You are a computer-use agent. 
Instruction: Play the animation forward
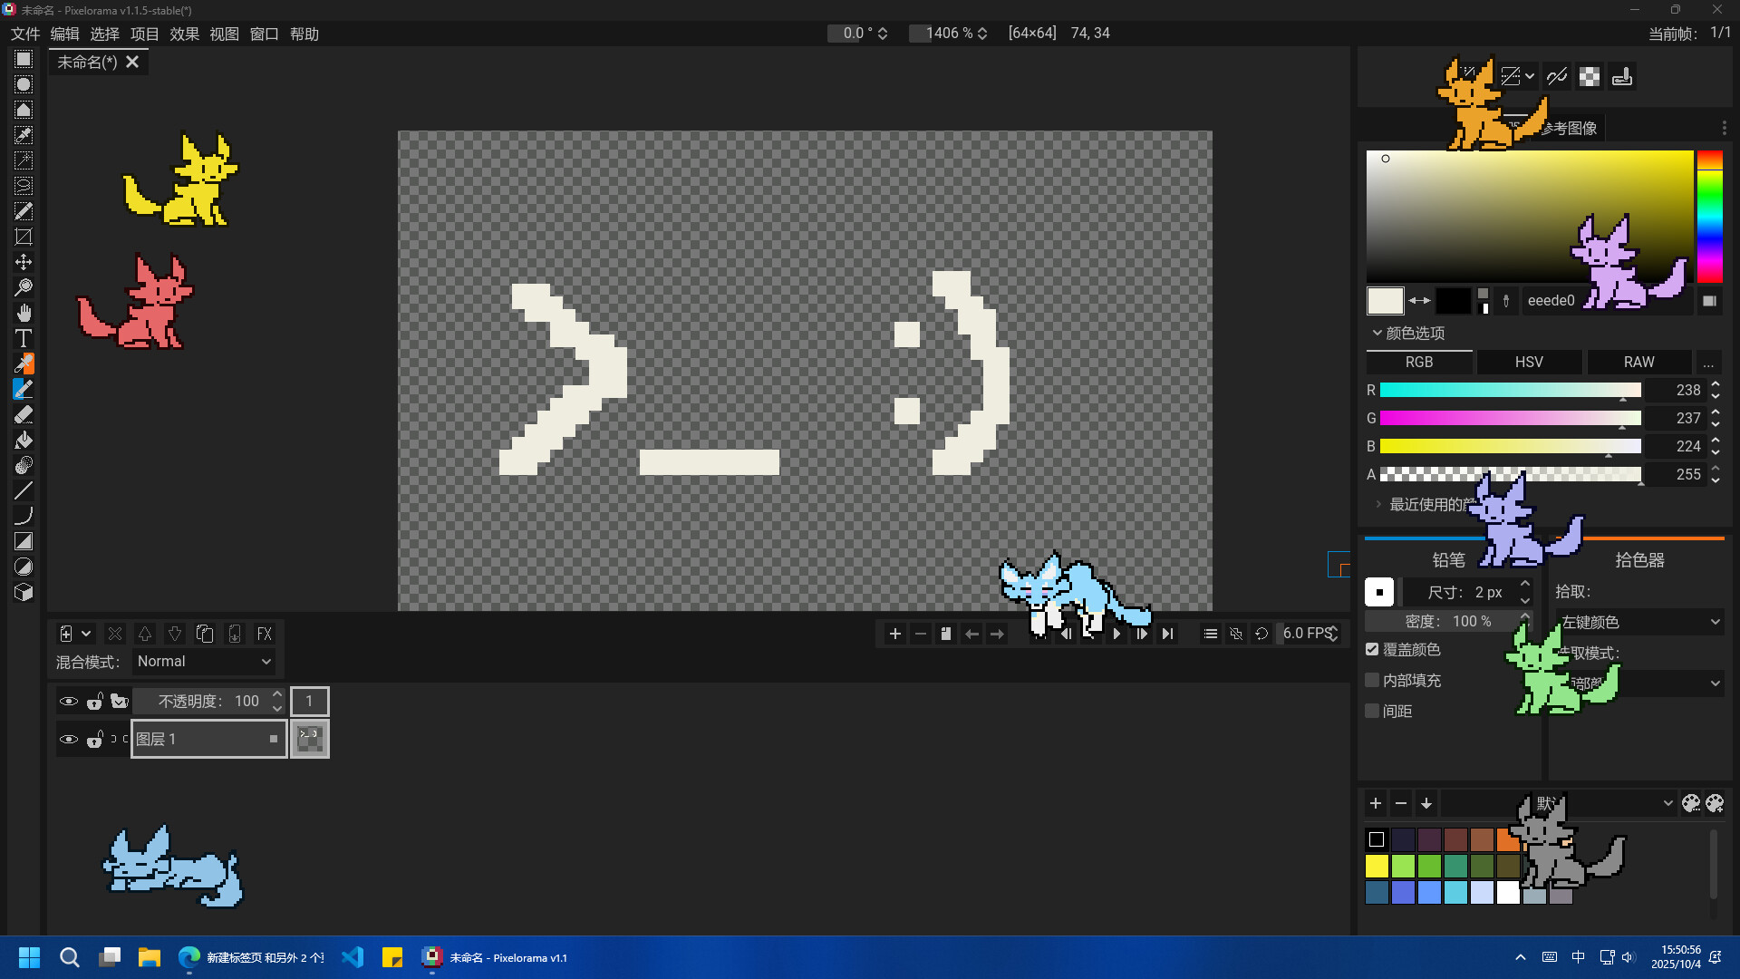(x=1116, y=634)
